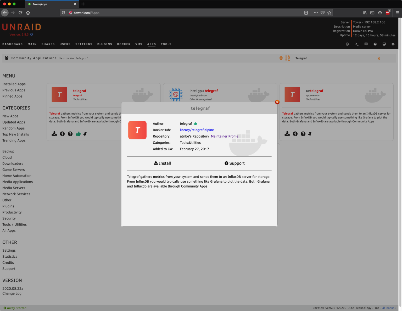This screenshot has height=311, width=402.
Task: Select Tools / Utilities category
Action: 15,224
